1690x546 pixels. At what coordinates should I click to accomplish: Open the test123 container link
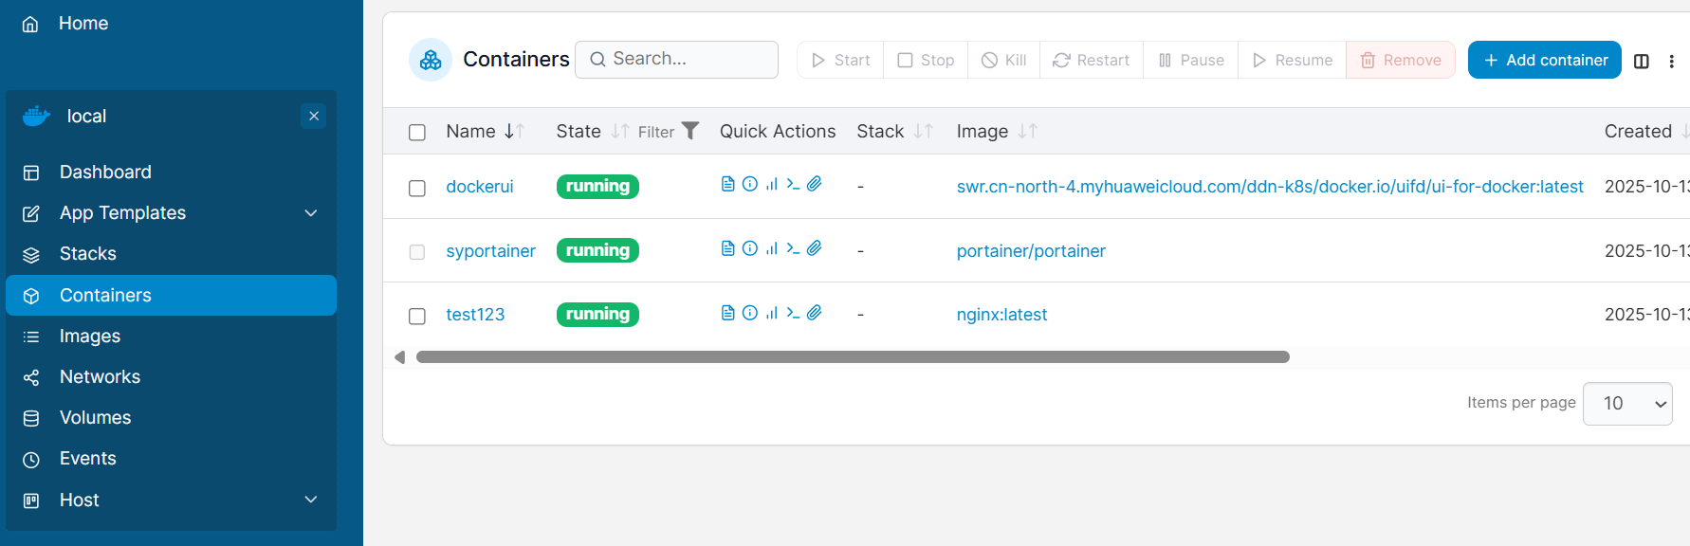point(475,315)
